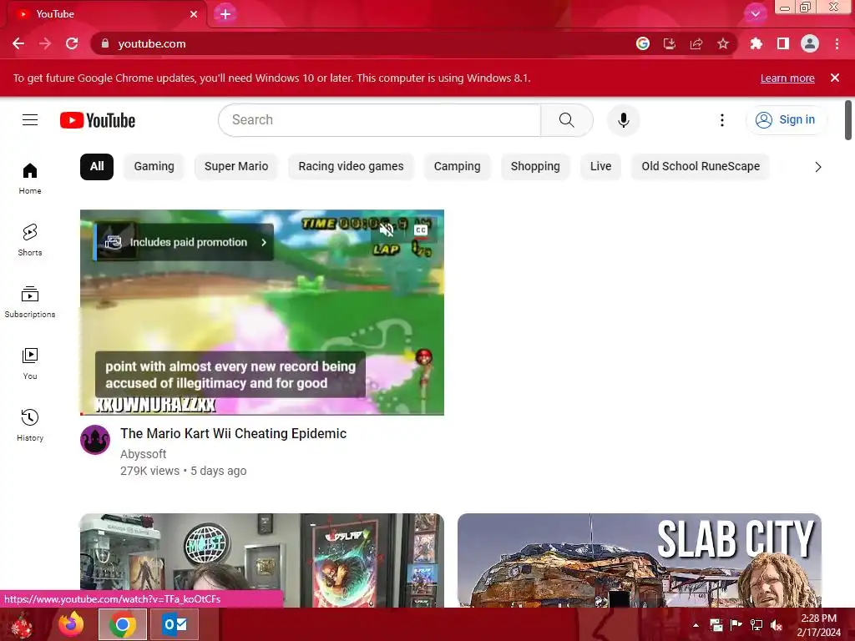
Task: Start voice search with microphone icon
Action: pos(623,120)
